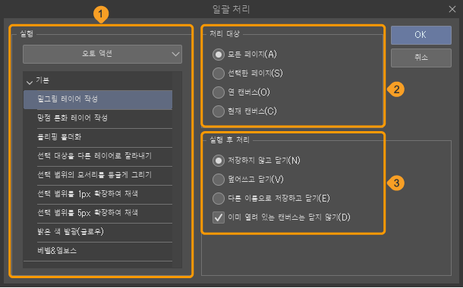
Task: Click the 취소 cancel button
Action: [x=420, y=58]
